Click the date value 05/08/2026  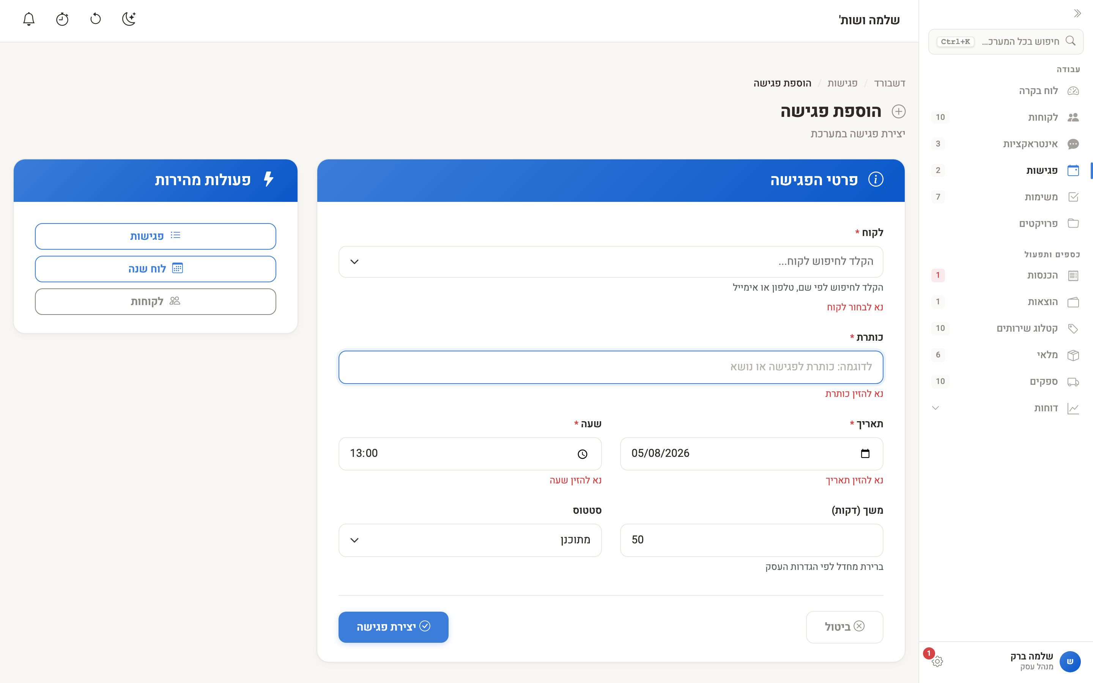(x=660, y=453)
